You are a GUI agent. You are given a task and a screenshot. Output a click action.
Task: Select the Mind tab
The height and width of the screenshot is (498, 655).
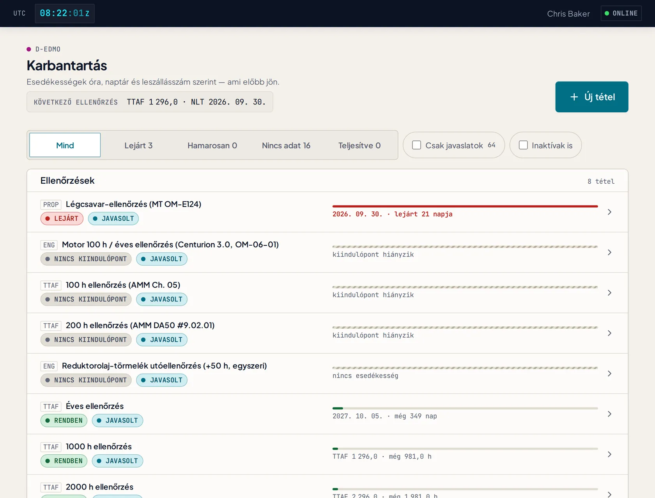pyautogui.click(x=65, y=145)
